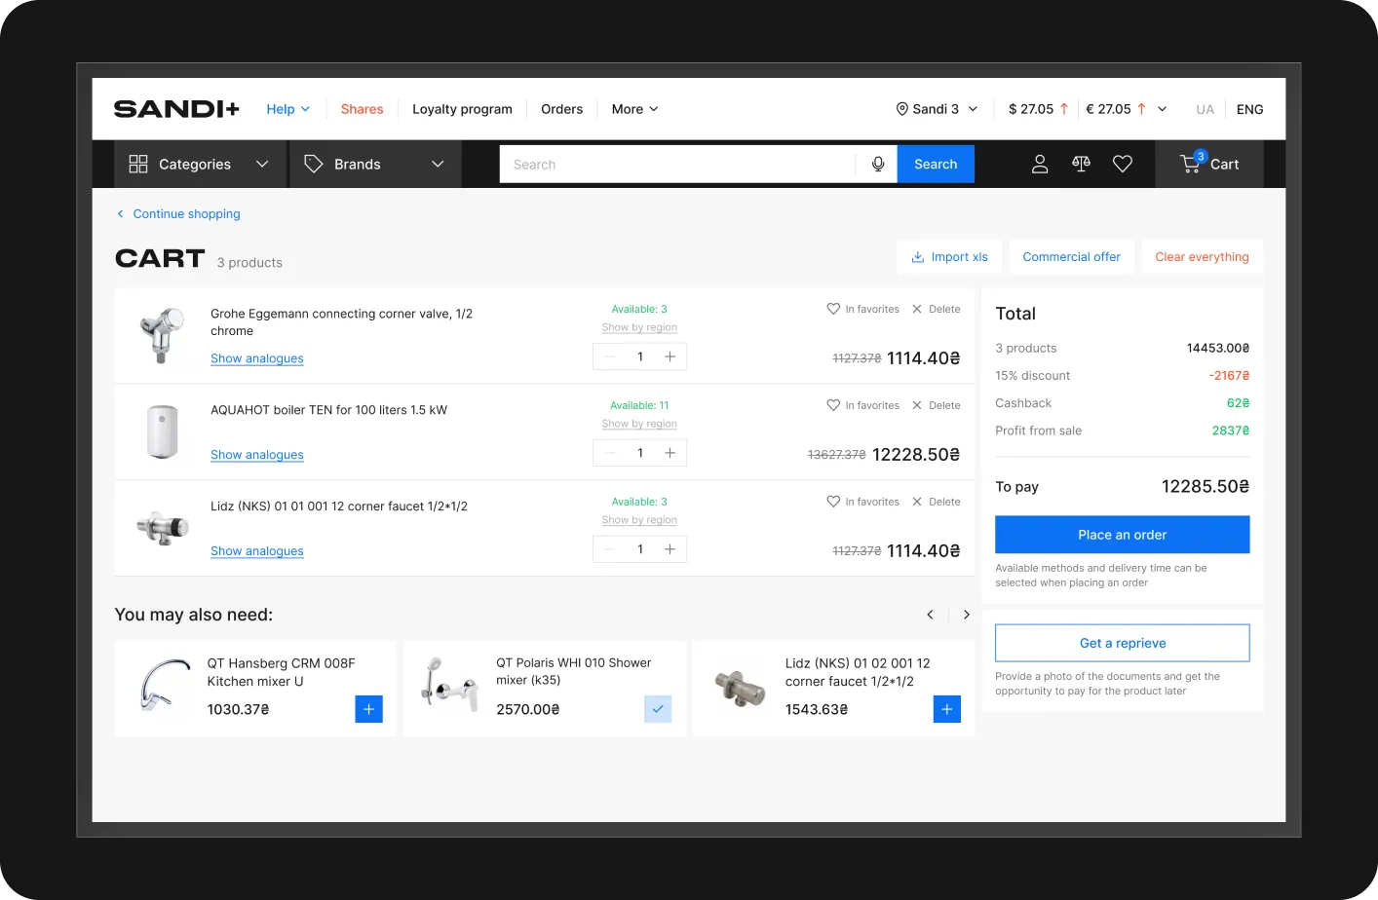Image resolution: width=1378 pixels, height=900 pixels.
Task: Show next recommended products arrow
Action: tap(966, 615)
